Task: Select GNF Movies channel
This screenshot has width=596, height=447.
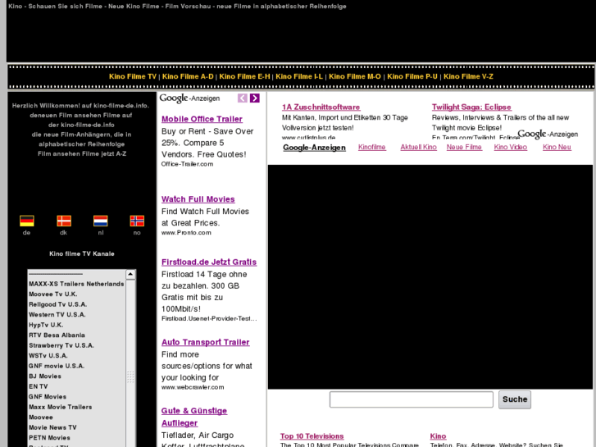Action: (x=48, y=397)
